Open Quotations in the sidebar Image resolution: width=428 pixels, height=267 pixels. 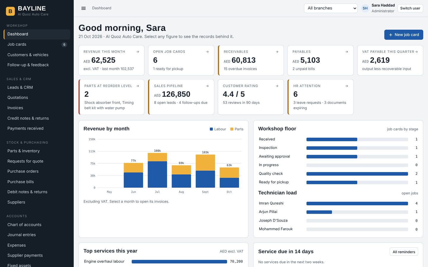[x=37, y=98]
